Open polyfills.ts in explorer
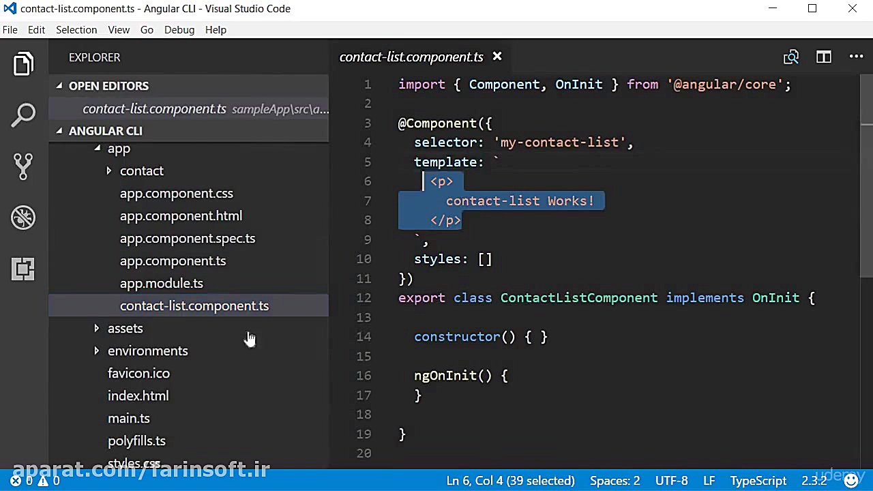Image resolution: width=873 pixels, height=491 pixels. [x=136, y=441]
